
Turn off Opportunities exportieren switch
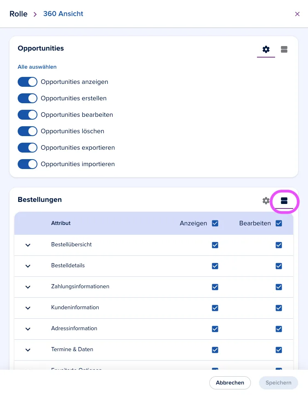click(x=28, y=148)
